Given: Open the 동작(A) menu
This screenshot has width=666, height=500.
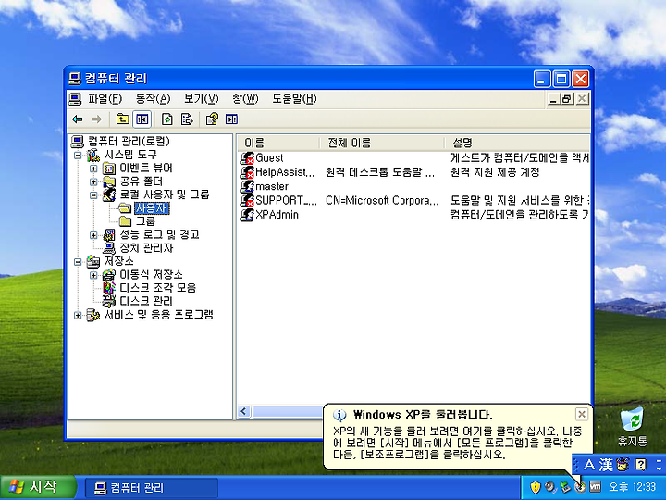Looking at the screenshot, I should click(x=153, y=99).
